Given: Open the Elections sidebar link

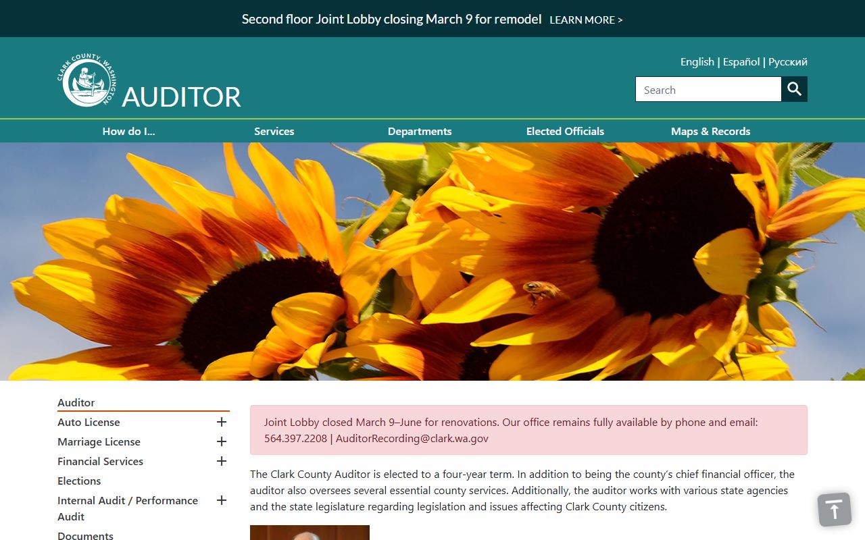Looking at the screenshot, I should coord(79,481).
